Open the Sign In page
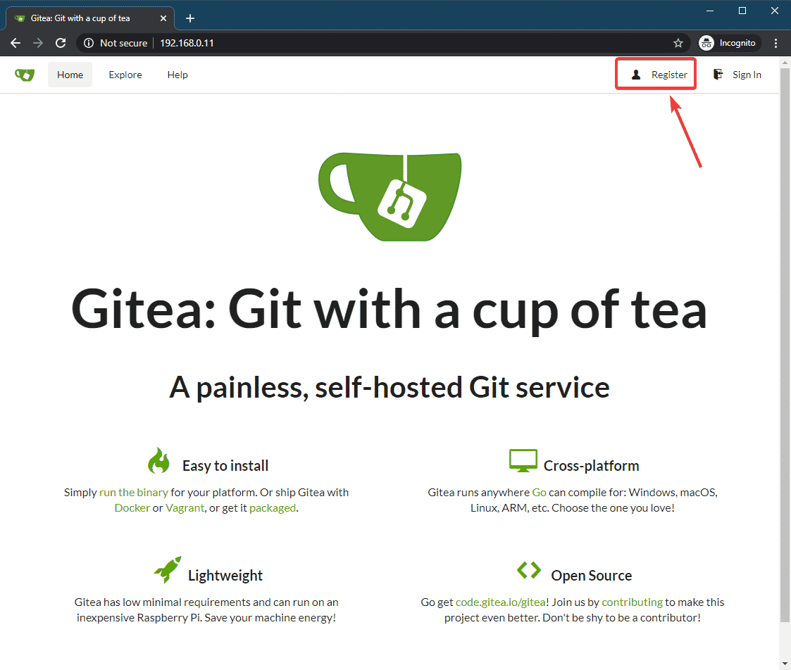Screen dimensions: 791x670 737,75
